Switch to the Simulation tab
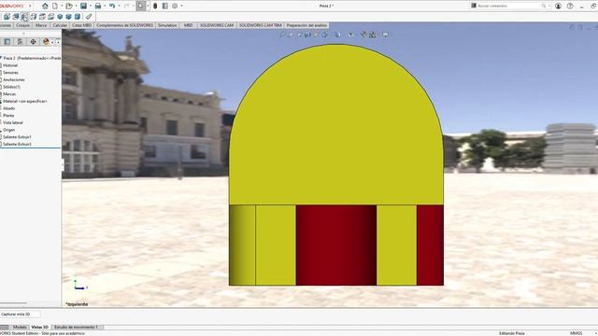 (167, 25)
